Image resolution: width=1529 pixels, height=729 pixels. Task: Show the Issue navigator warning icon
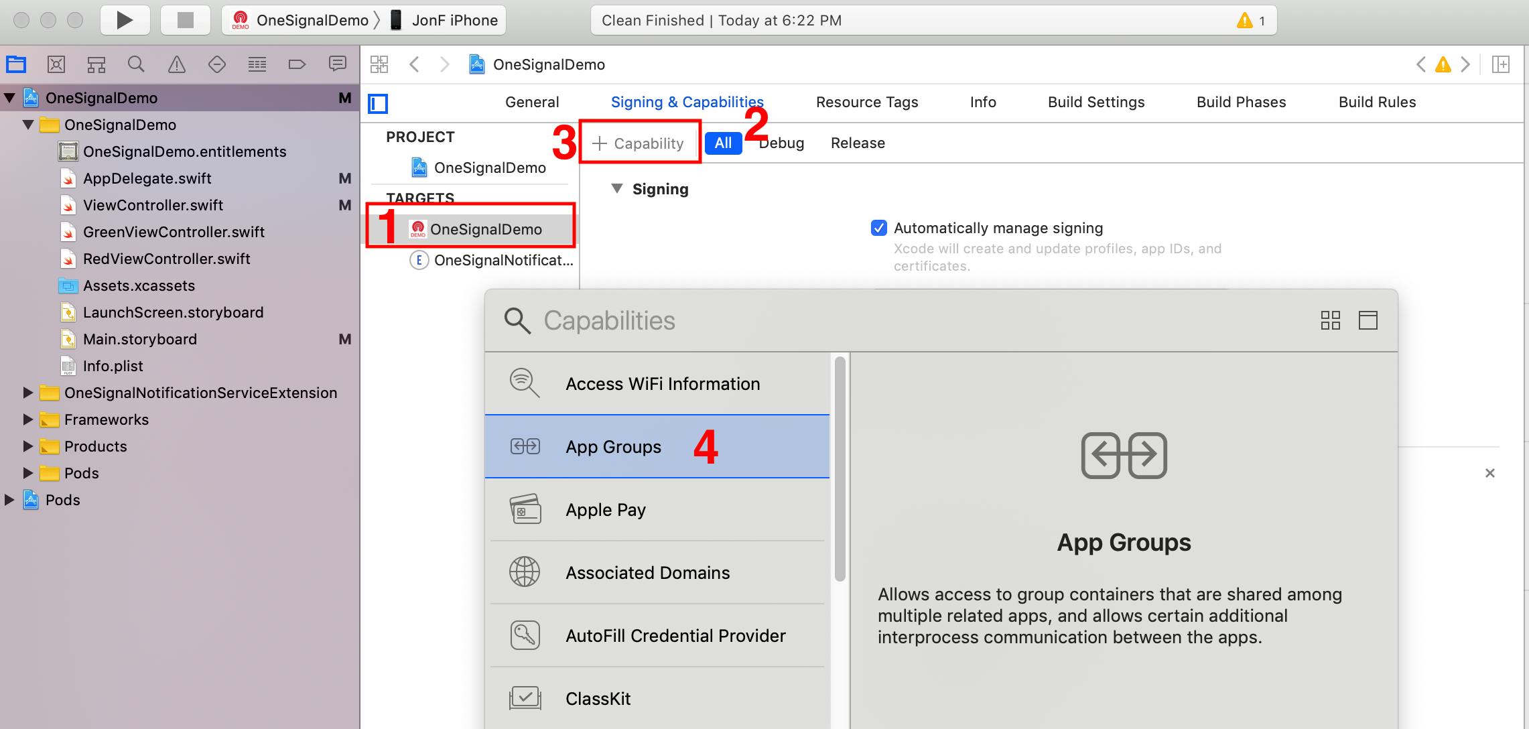point(176,64)
